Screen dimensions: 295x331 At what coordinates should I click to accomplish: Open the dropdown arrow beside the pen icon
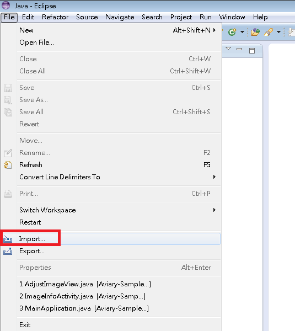279,32
